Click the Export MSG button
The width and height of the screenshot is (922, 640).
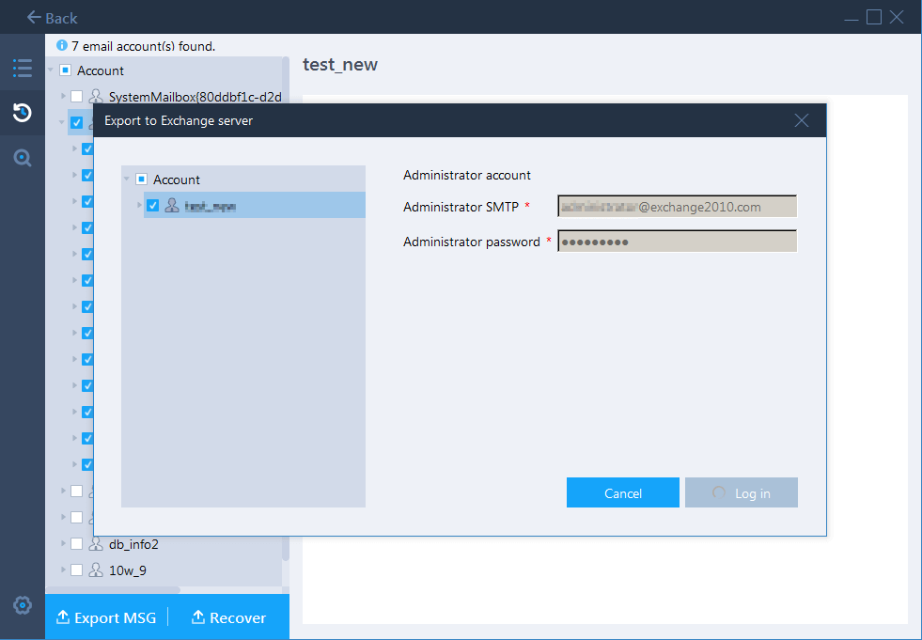click(x=106, y=617)
